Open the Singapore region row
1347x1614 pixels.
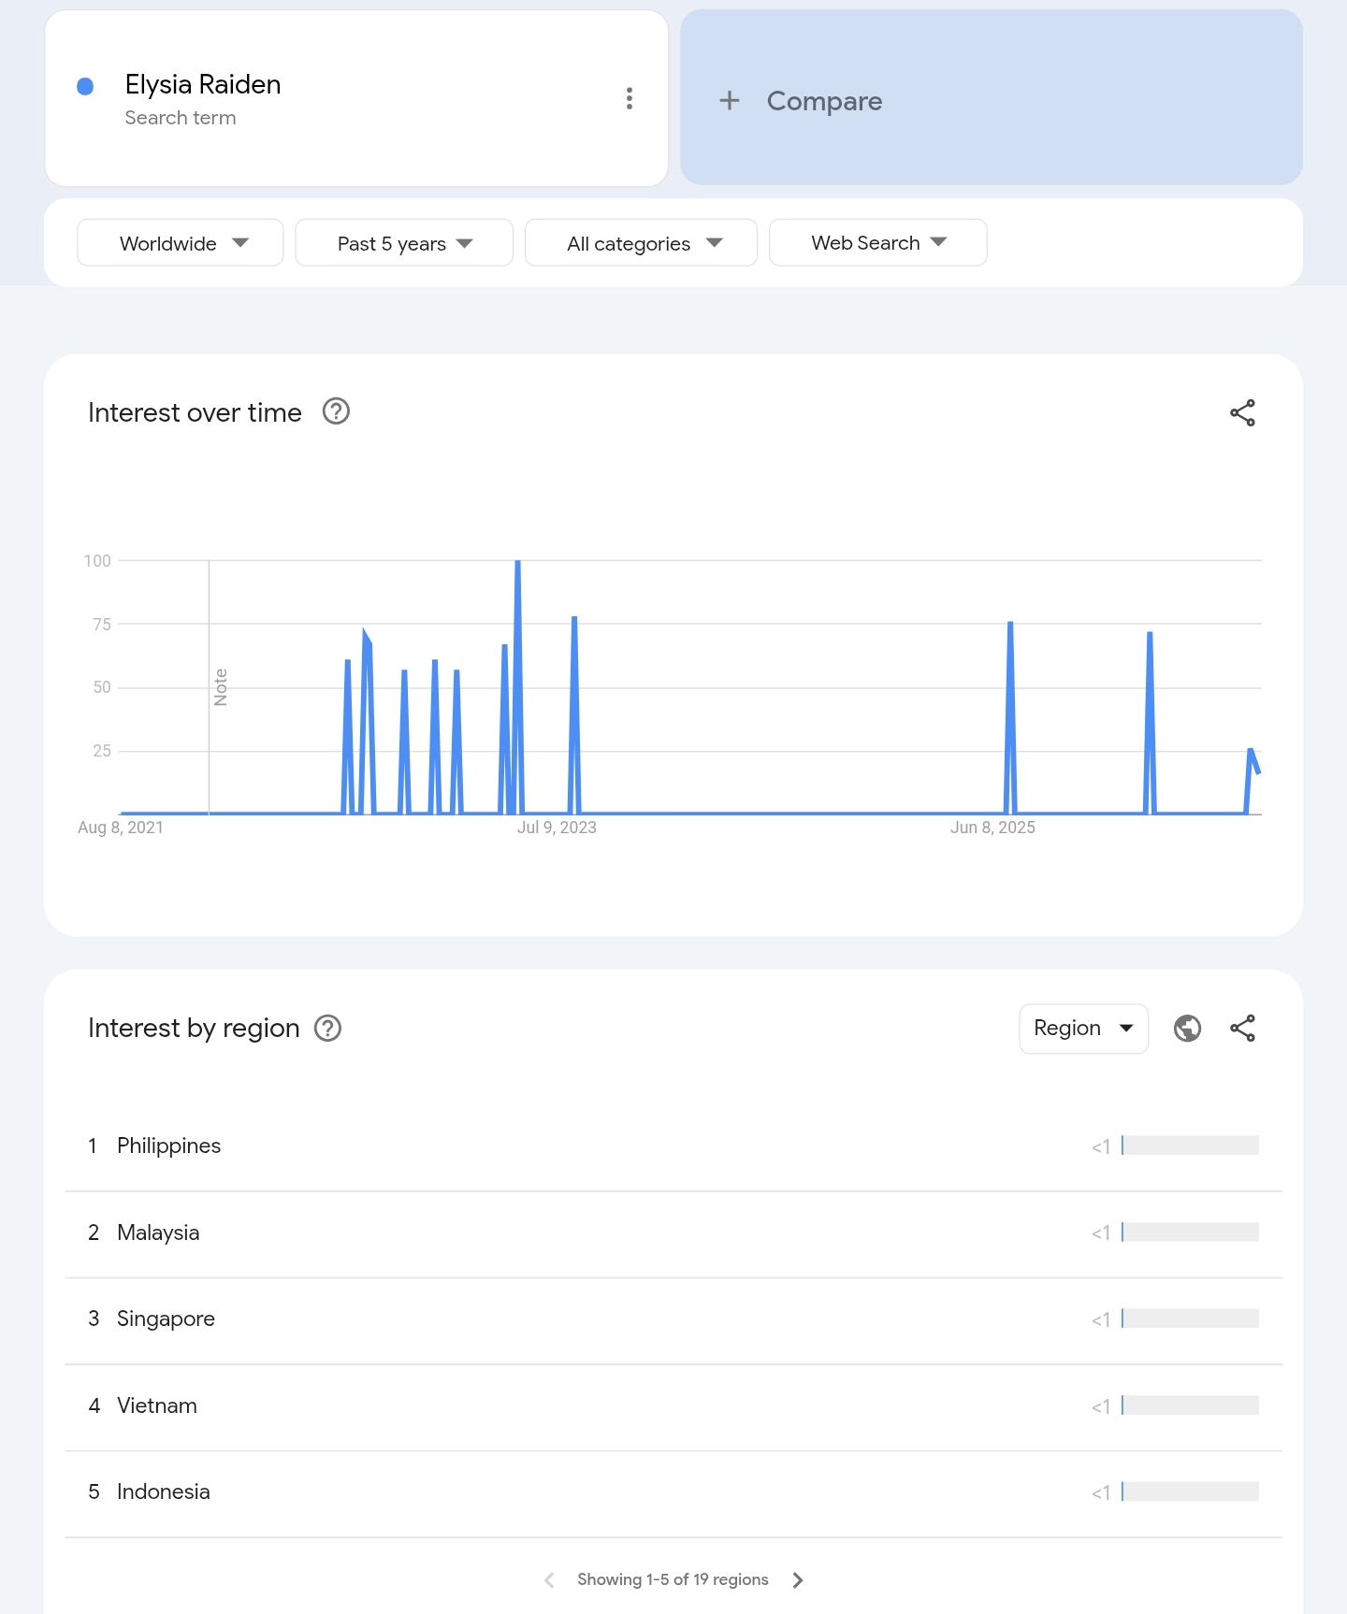(673, 1319)
